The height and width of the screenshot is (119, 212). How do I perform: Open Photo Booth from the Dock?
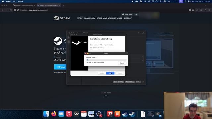click(110, 114)
